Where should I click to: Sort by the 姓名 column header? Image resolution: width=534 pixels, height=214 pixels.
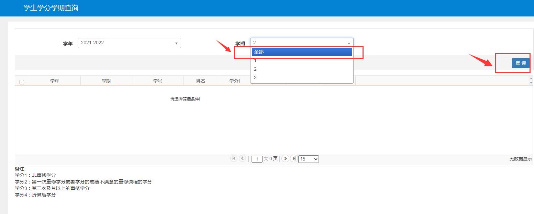201,81
